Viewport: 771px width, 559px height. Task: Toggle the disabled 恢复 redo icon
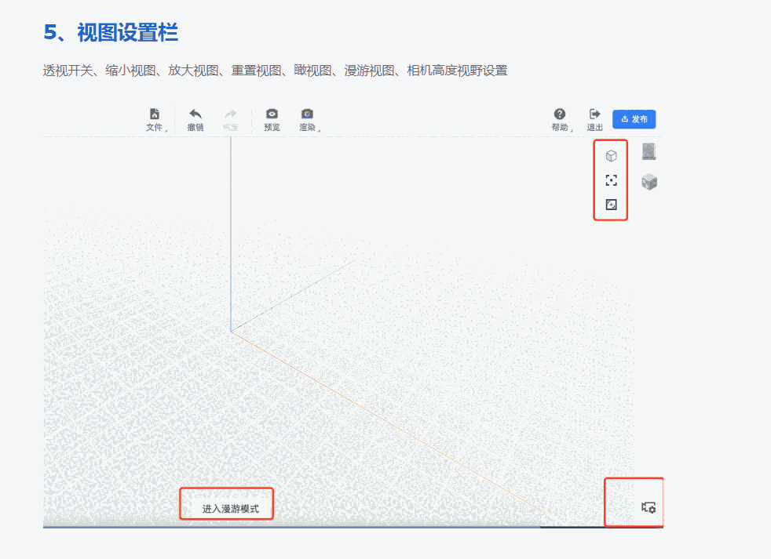pyautogui.click(x=231, y=114)
